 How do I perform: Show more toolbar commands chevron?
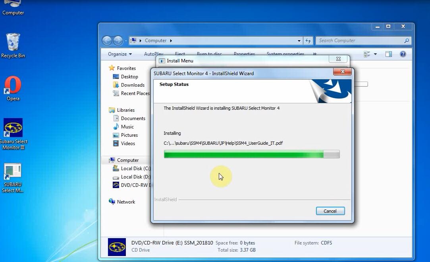314,54
